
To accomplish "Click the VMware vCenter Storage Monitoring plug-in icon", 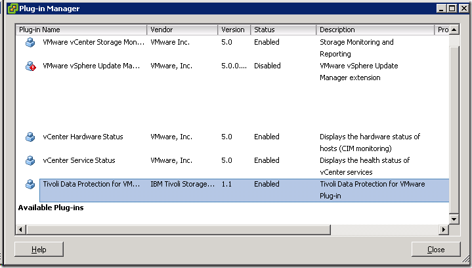I will tap(30, 43).
